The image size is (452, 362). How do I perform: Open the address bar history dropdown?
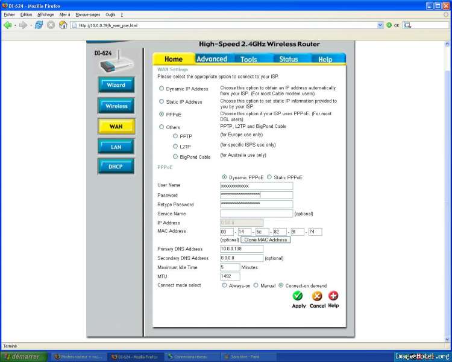(380, 25)
